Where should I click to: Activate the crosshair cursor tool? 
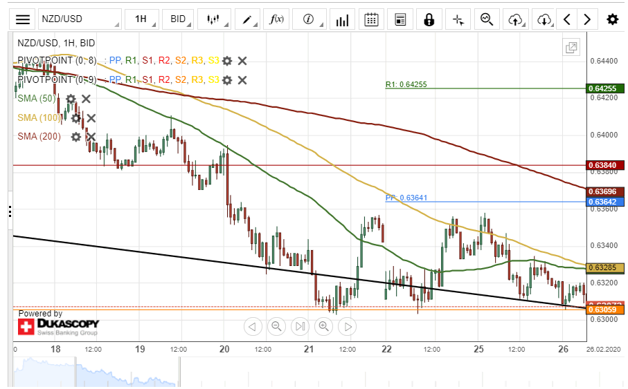(x=458, y=19)
